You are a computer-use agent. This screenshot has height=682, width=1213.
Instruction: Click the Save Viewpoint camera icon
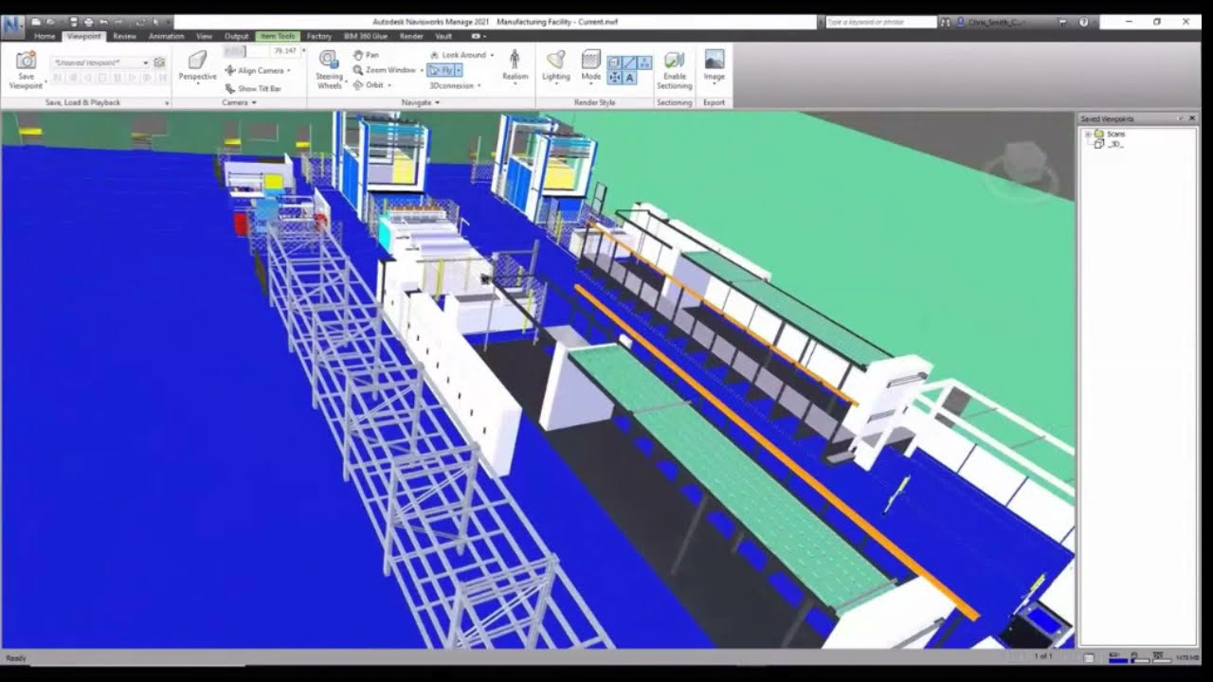pyautogui.click(x=26, y=60)
